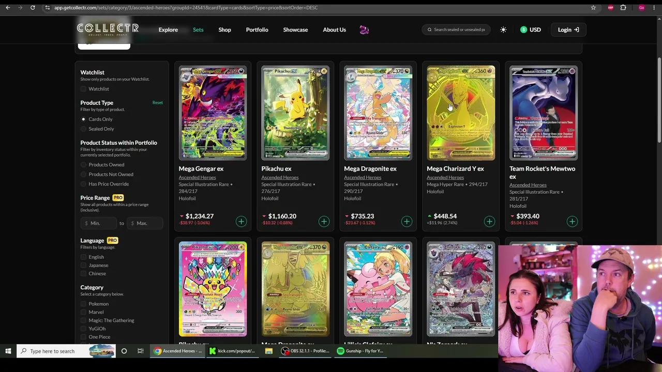Open Mega Charizard Y ex card image

[461, 113]
